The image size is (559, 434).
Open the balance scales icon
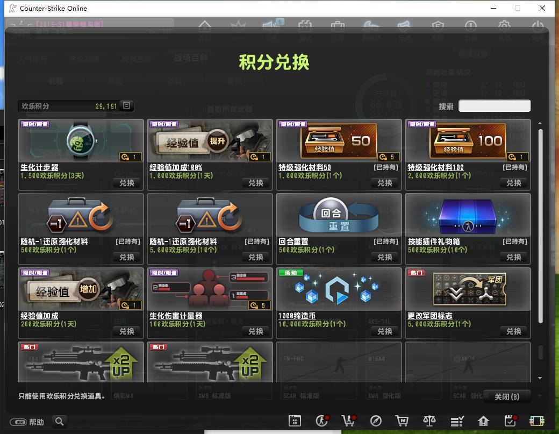click(429, 421)
